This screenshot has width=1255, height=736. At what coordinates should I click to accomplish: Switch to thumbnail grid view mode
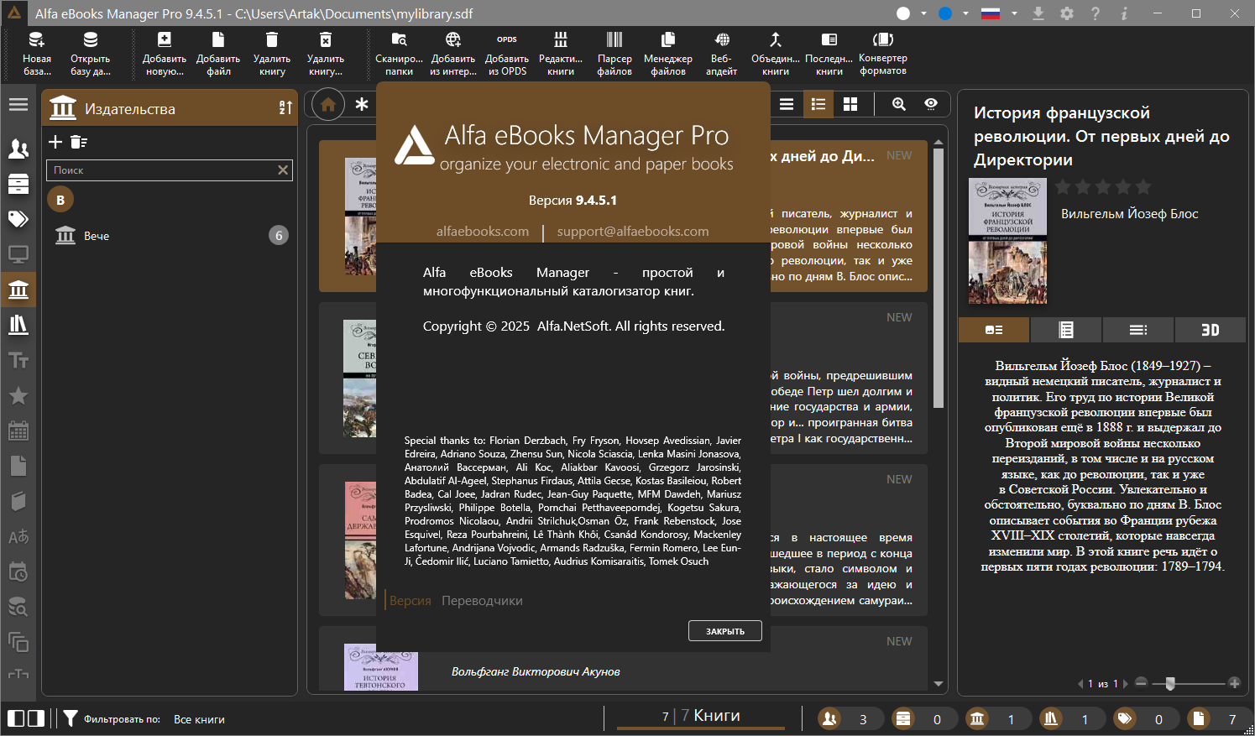[x=850, y=104]
